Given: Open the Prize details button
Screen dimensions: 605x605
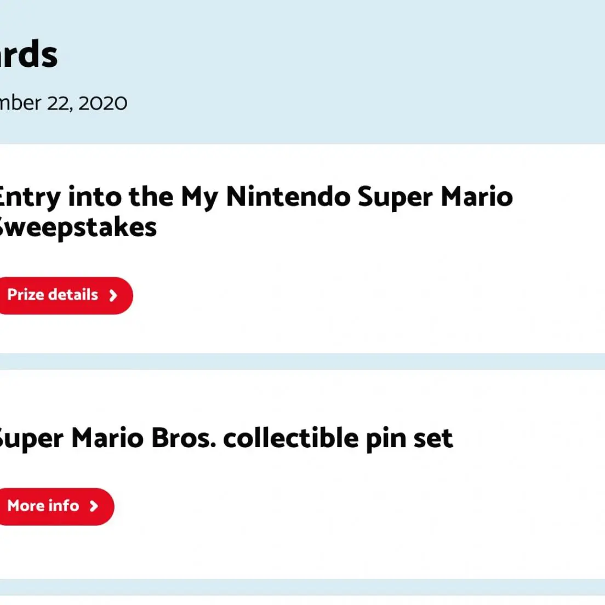Looking at the screenshot, I should [x=63, y=295].
